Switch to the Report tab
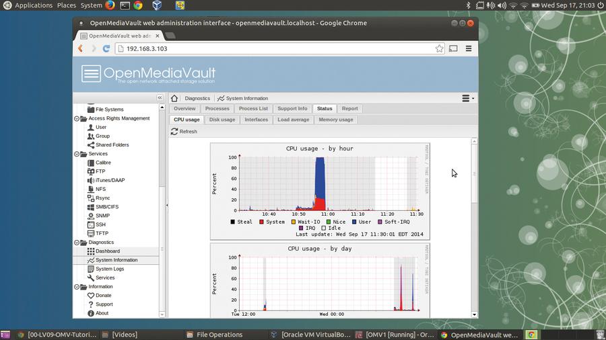This screenshot has width=606, height=340. (x=349, y=109)
